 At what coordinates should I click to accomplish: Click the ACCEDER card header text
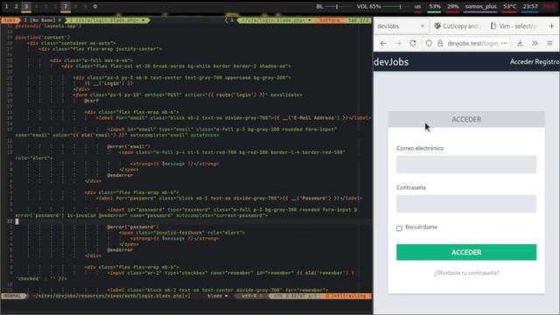pos(466,119)
